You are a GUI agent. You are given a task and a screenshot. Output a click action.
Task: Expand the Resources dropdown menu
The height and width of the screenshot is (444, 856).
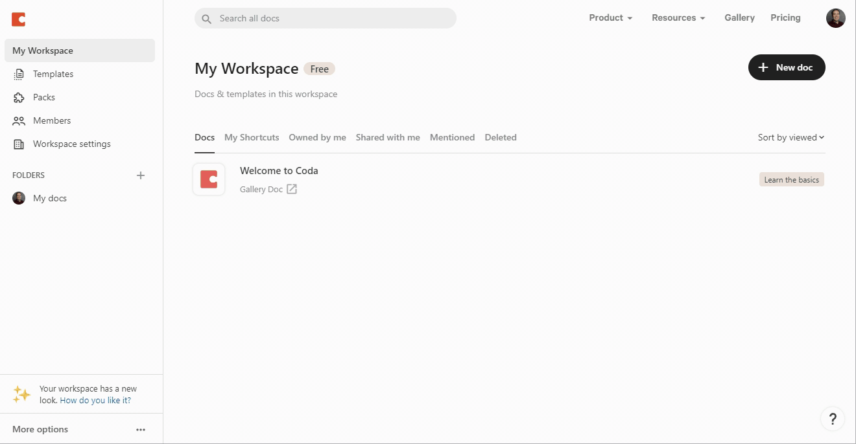(x=678, y=17)
